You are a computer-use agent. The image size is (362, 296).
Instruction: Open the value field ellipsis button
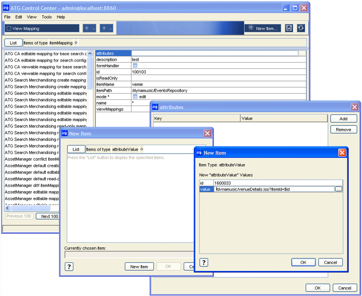point(338,189)
